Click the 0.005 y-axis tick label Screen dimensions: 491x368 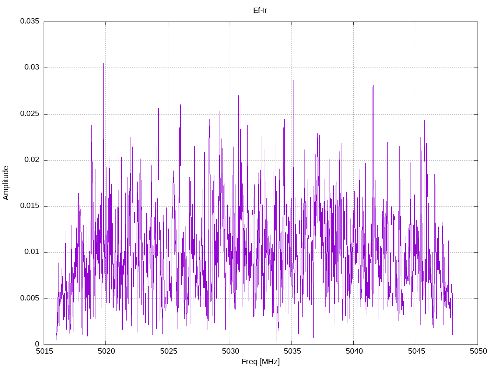(30, 298)
